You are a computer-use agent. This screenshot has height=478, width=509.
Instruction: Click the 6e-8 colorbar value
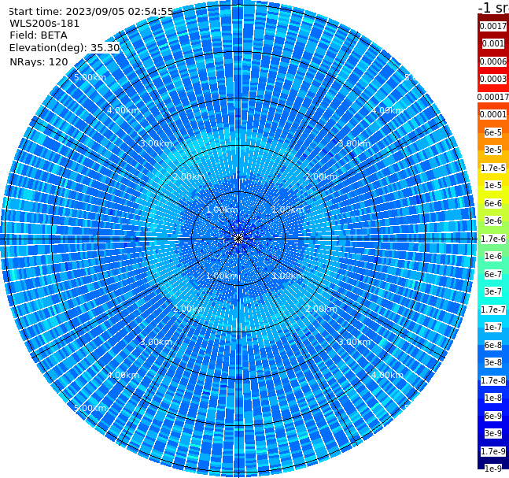pyautogui.click(x=493, y=345)
